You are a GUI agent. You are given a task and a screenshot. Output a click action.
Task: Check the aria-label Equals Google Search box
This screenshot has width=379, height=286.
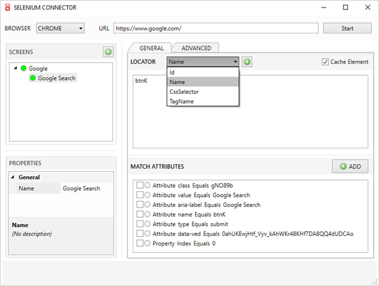click(140, 205)
